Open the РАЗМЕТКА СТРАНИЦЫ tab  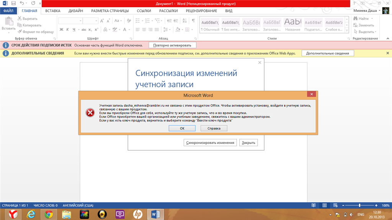(110, 11)
